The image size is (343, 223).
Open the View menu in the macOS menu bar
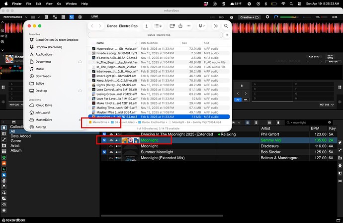[49, 3]
